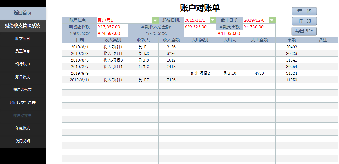This screenshot has width=339, height=164.
Task: Click the 查询 query button
Action: 304,11
